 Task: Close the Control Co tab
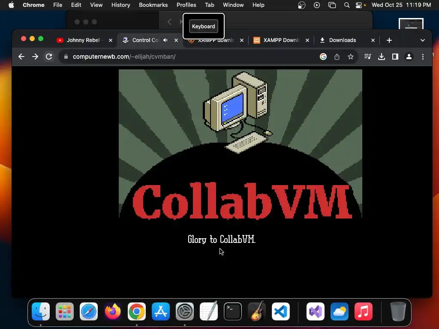click(x=176, y=40)
